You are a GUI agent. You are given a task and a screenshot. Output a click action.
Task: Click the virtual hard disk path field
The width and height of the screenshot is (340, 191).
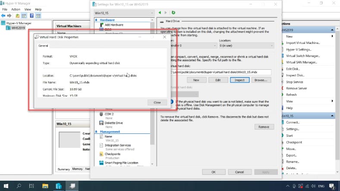click(x=220, y=72)
